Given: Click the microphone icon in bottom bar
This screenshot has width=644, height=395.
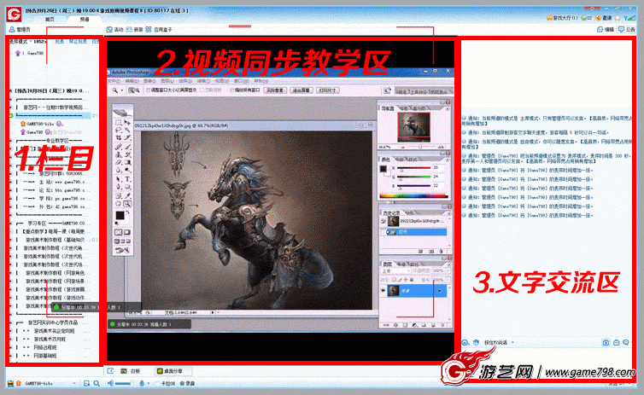Looking at the screenshot, I should 142,383.
